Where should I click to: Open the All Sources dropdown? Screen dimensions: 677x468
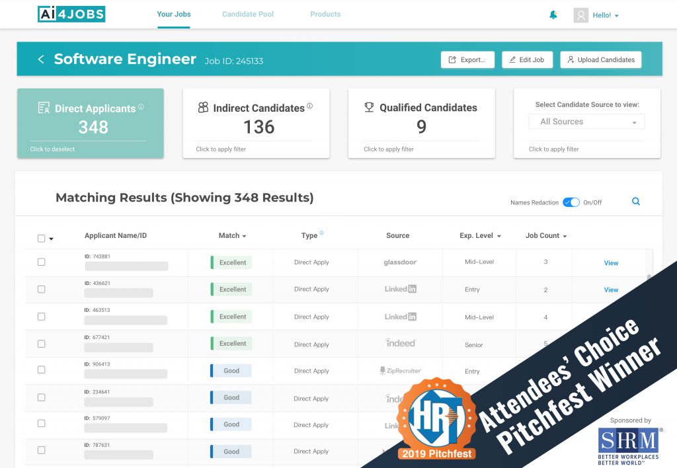click(586, 122)
